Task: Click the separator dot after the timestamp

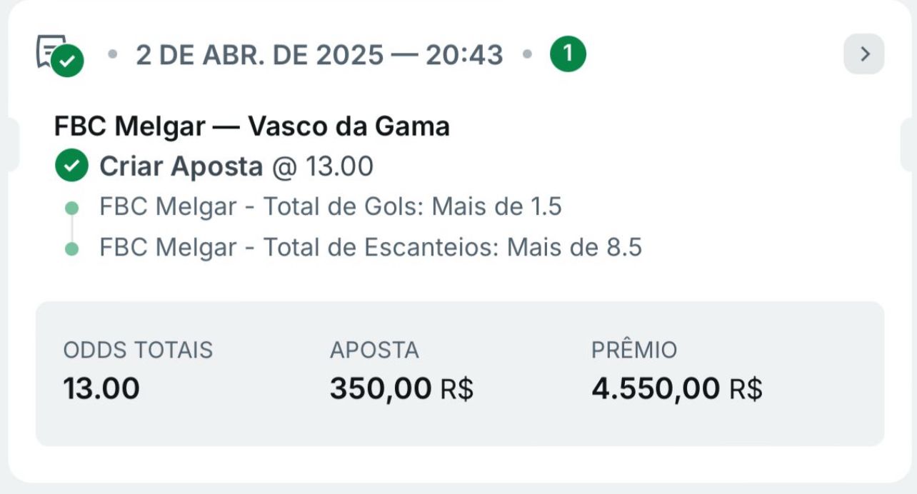Action: coord(528,53)
